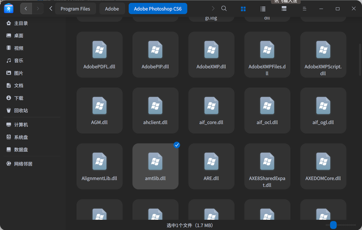Minimize the file manager window
The width and height of the screenshot is (362, 230).
tap(321, 9)
